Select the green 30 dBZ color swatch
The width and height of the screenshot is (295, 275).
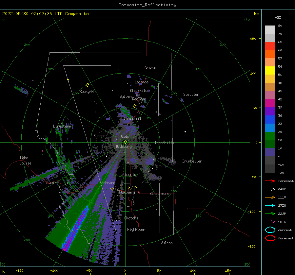pos(270,136)
